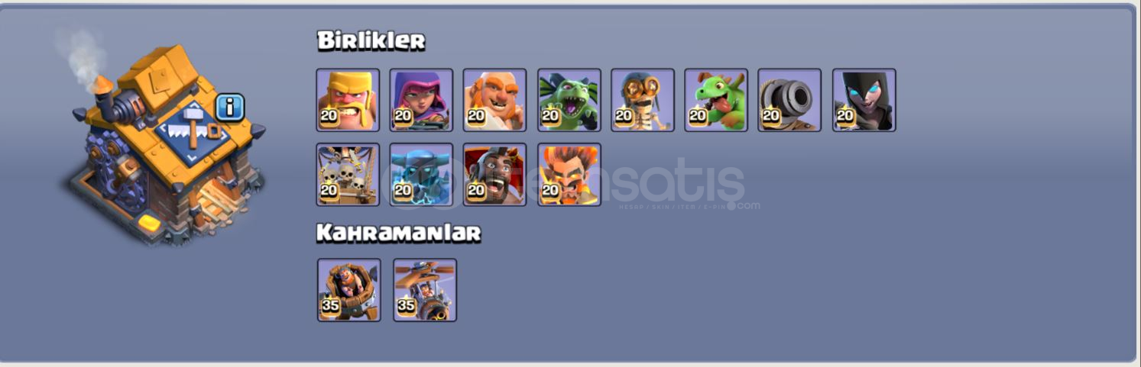Click the level 20 badge on Raged Barbarian
1141x367 pixels.
pyautogui.click(x=329, y=116)
